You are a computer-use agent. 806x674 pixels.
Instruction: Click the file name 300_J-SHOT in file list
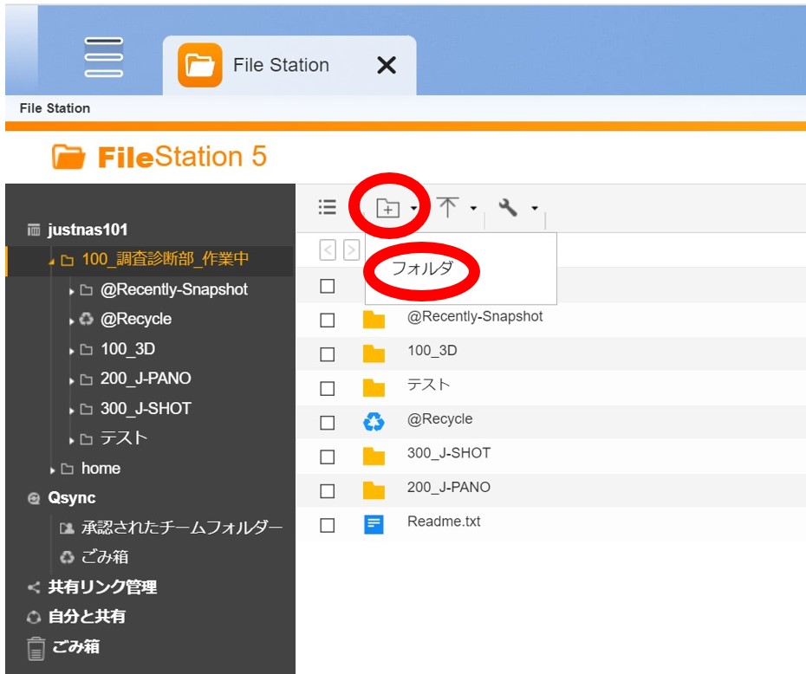(449, 453)
